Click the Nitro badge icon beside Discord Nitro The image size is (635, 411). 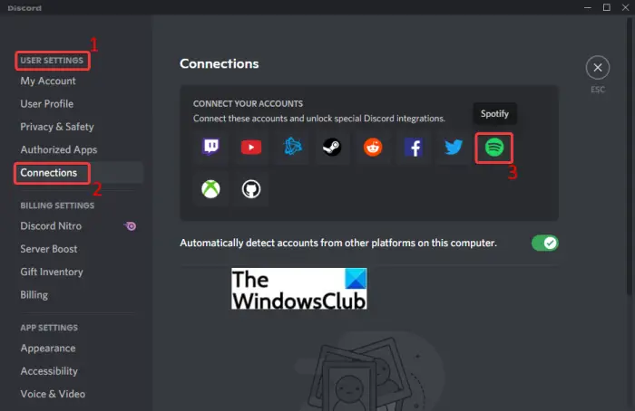pyautogui.click(x=131, y=226)
